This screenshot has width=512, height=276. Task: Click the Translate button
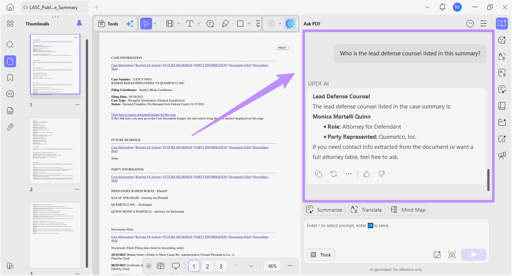[x=366, y=210]
